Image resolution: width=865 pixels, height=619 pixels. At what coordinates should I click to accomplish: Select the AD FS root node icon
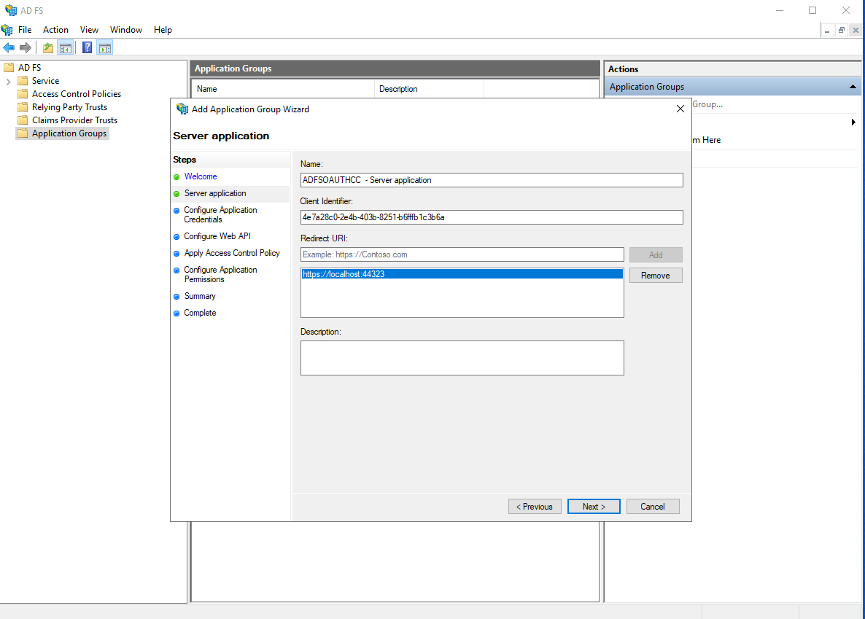(9, 67)
